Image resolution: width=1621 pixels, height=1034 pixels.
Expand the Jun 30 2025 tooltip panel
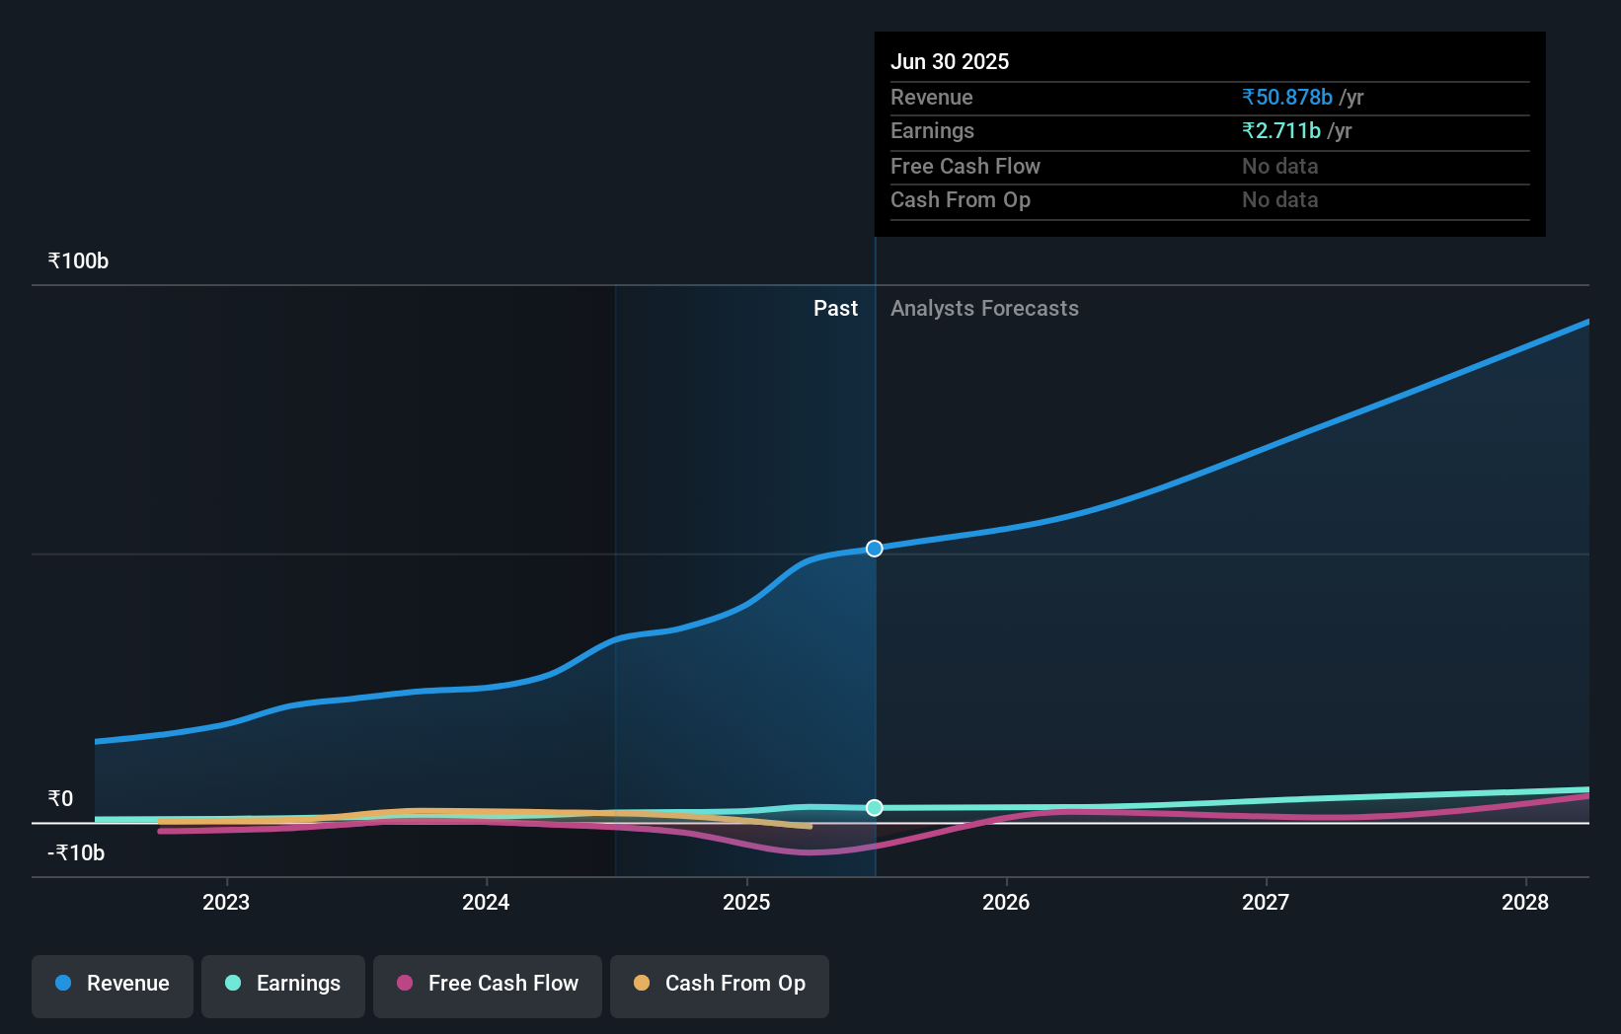point(1209,133)
